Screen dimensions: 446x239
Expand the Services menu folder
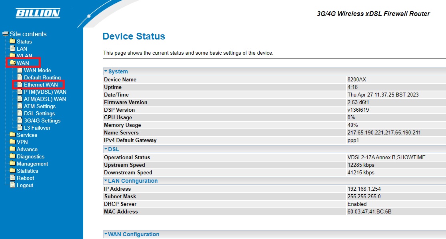(27, 135)
